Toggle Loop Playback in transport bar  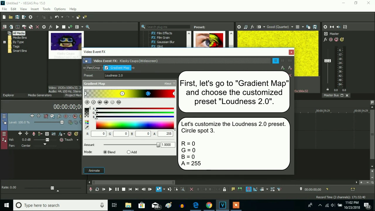[x=97, y=189]
